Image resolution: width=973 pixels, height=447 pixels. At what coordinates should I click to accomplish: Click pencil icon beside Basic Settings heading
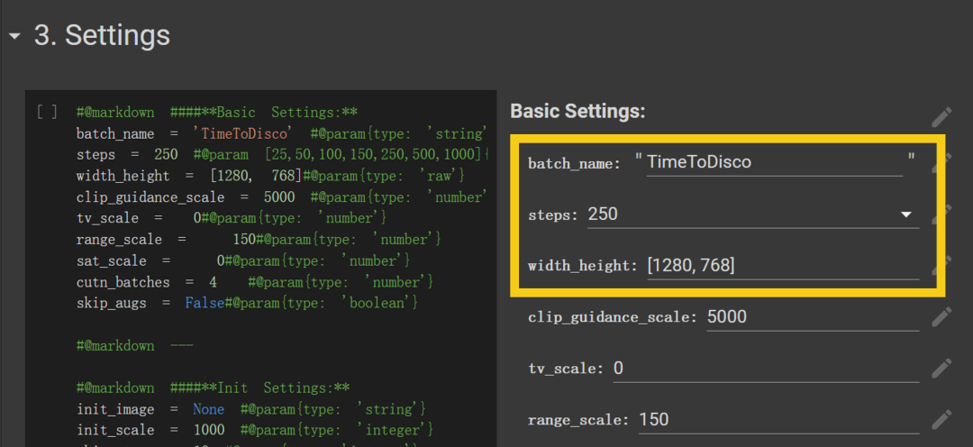tap(941, 117)
